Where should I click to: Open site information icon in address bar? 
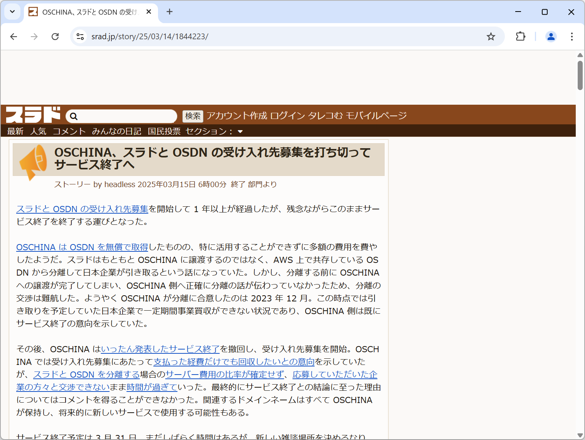tap(80, 37)
